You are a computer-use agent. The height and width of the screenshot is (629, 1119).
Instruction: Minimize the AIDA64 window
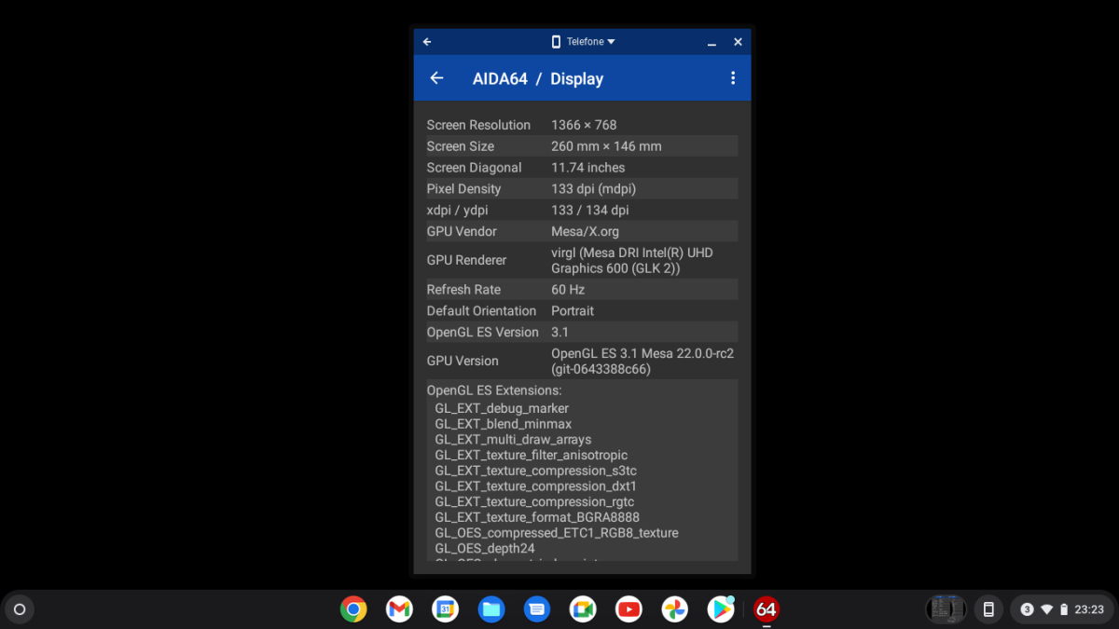(711, 42)
